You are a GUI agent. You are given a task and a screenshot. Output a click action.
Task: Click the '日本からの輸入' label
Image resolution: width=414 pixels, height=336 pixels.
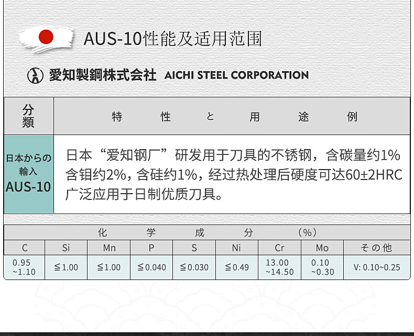coord(28,165)
